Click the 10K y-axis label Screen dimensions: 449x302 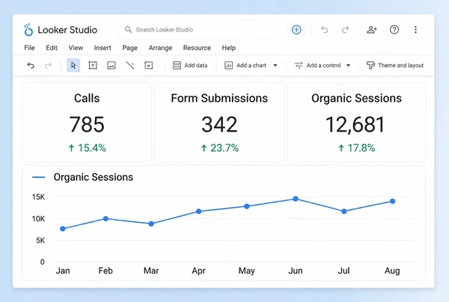(x=38, y=219)
